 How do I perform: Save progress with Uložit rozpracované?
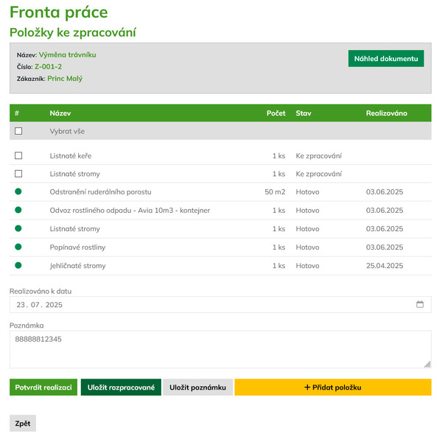pyautogui.click(x=121, y=387)
